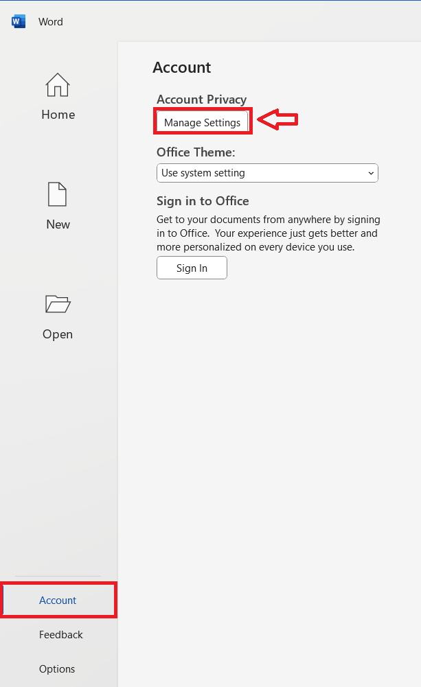Open the Office Theme combo box

coord(267,173)
